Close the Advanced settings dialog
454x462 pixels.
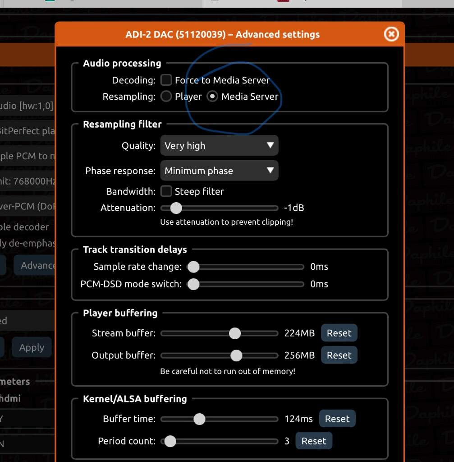(x=391, y=34)
